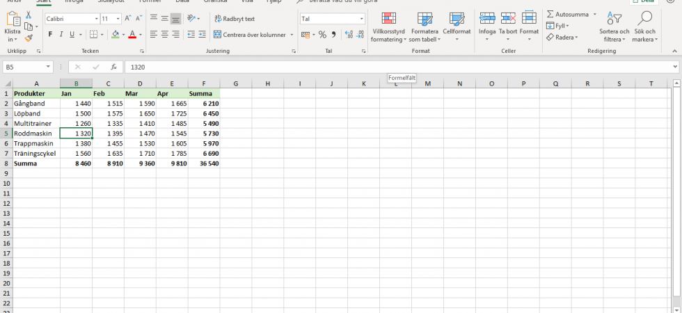Open Villkorsstyrd formatering
The height and width of the screenshot is (313, 682).
coord(388,26)
